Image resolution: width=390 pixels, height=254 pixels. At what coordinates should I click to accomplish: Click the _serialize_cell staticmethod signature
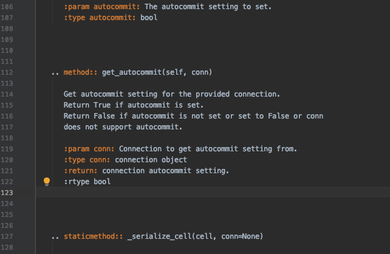(195, 236)
